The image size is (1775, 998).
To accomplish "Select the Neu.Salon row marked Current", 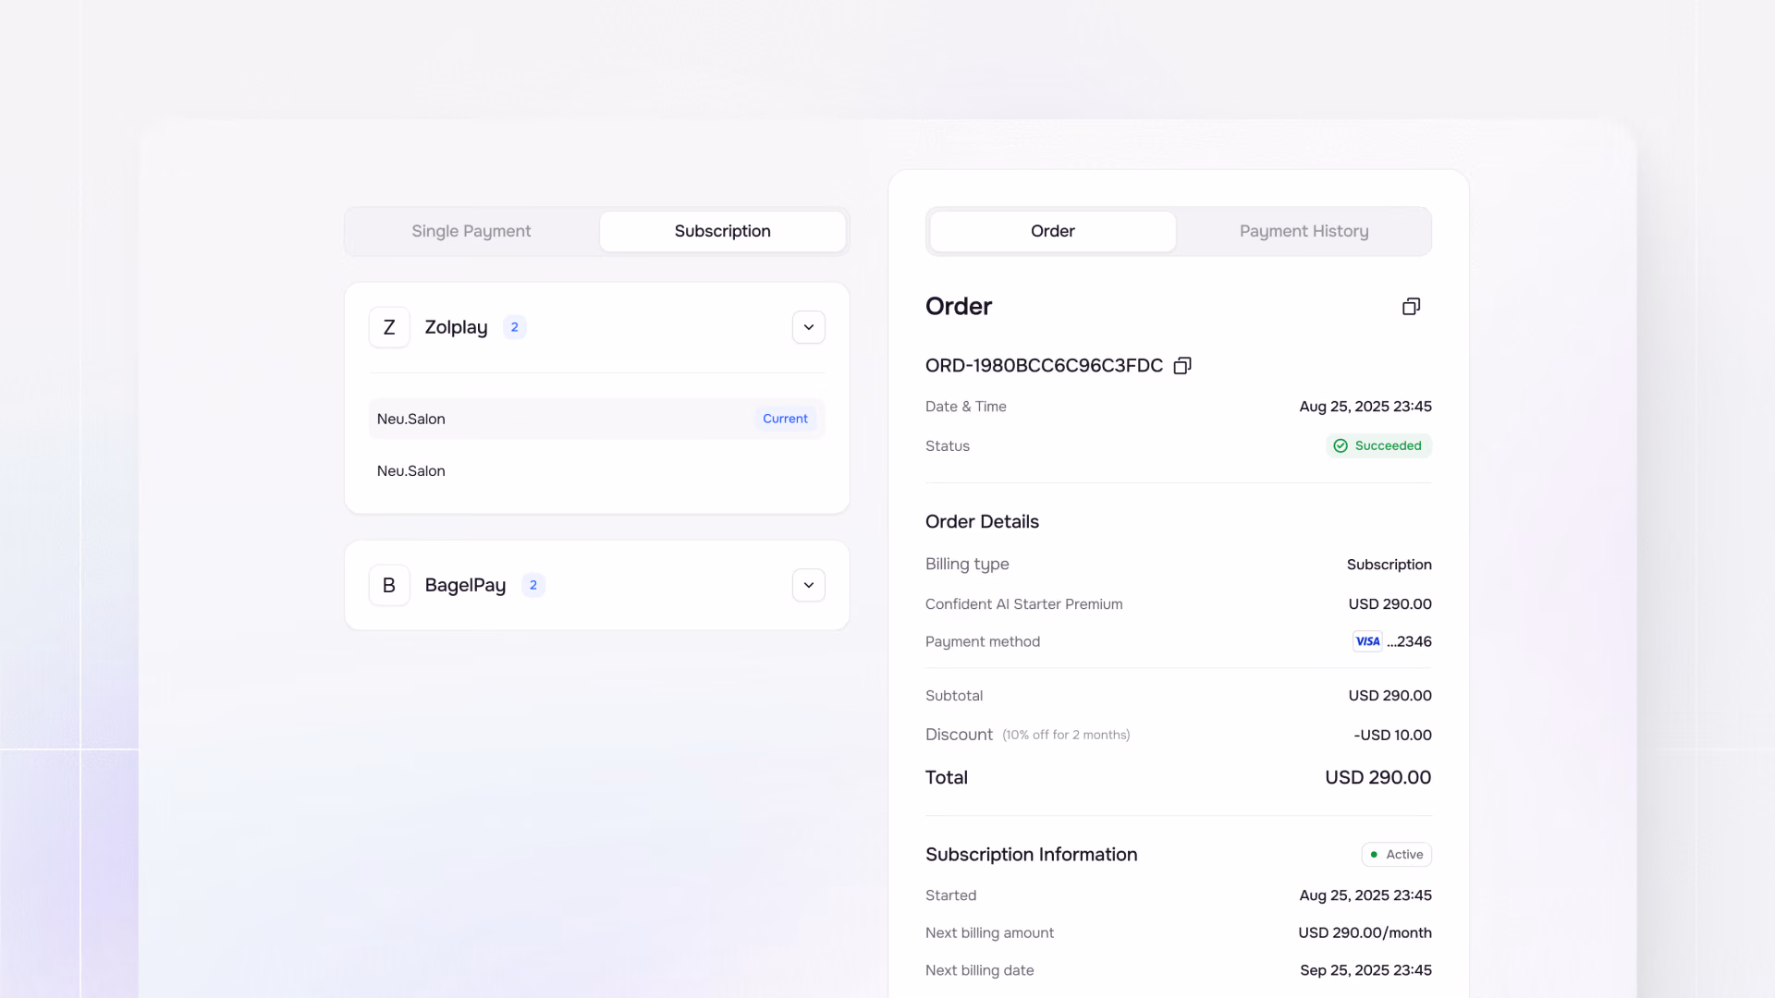I will click(596, 419).
